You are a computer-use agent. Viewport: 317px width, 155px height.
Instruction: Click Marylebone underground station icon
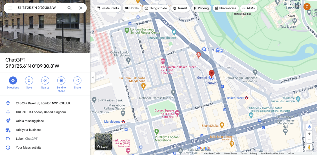pyautogui.click(x=123, y=122)
